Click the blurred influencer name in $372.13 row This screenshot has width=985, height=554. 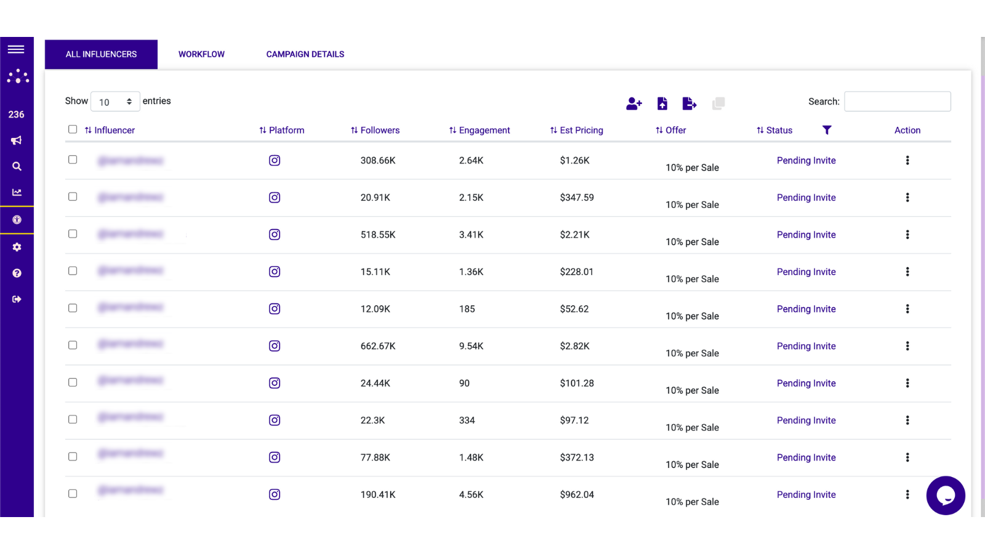pyautogui.click(x=131, y=454)
